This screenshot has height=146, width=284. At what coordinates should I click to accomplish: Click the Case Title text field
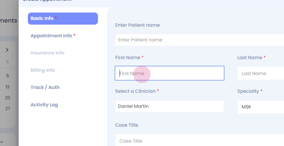199,141
